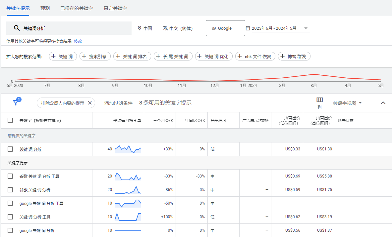Click the 修改 link
This screenshot has width=392, height=237.
click(x=78, y=41)
